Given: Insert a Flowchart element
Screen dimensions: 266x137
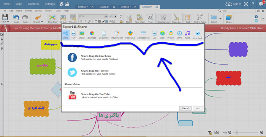Looking at the screenshot, I should click(139, 19).
